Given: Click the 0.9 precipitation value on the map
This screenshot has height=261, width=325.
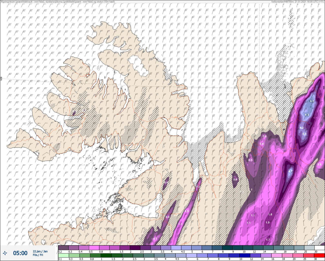Looking at the screenshot, I should point(187,211).
